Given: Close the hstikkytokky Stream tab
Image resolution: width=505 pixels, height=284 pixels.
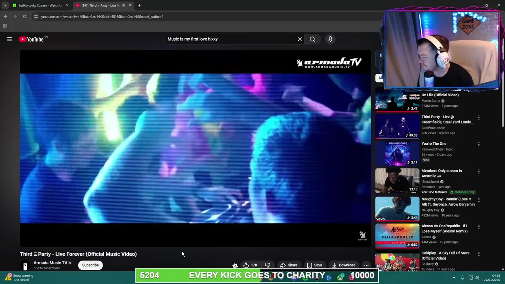Looking at the screenshot, I should 67,6.
